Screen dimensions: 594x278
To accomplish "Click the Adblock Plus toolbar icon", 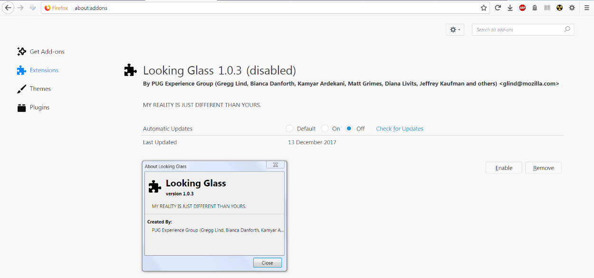I will 522,8.
